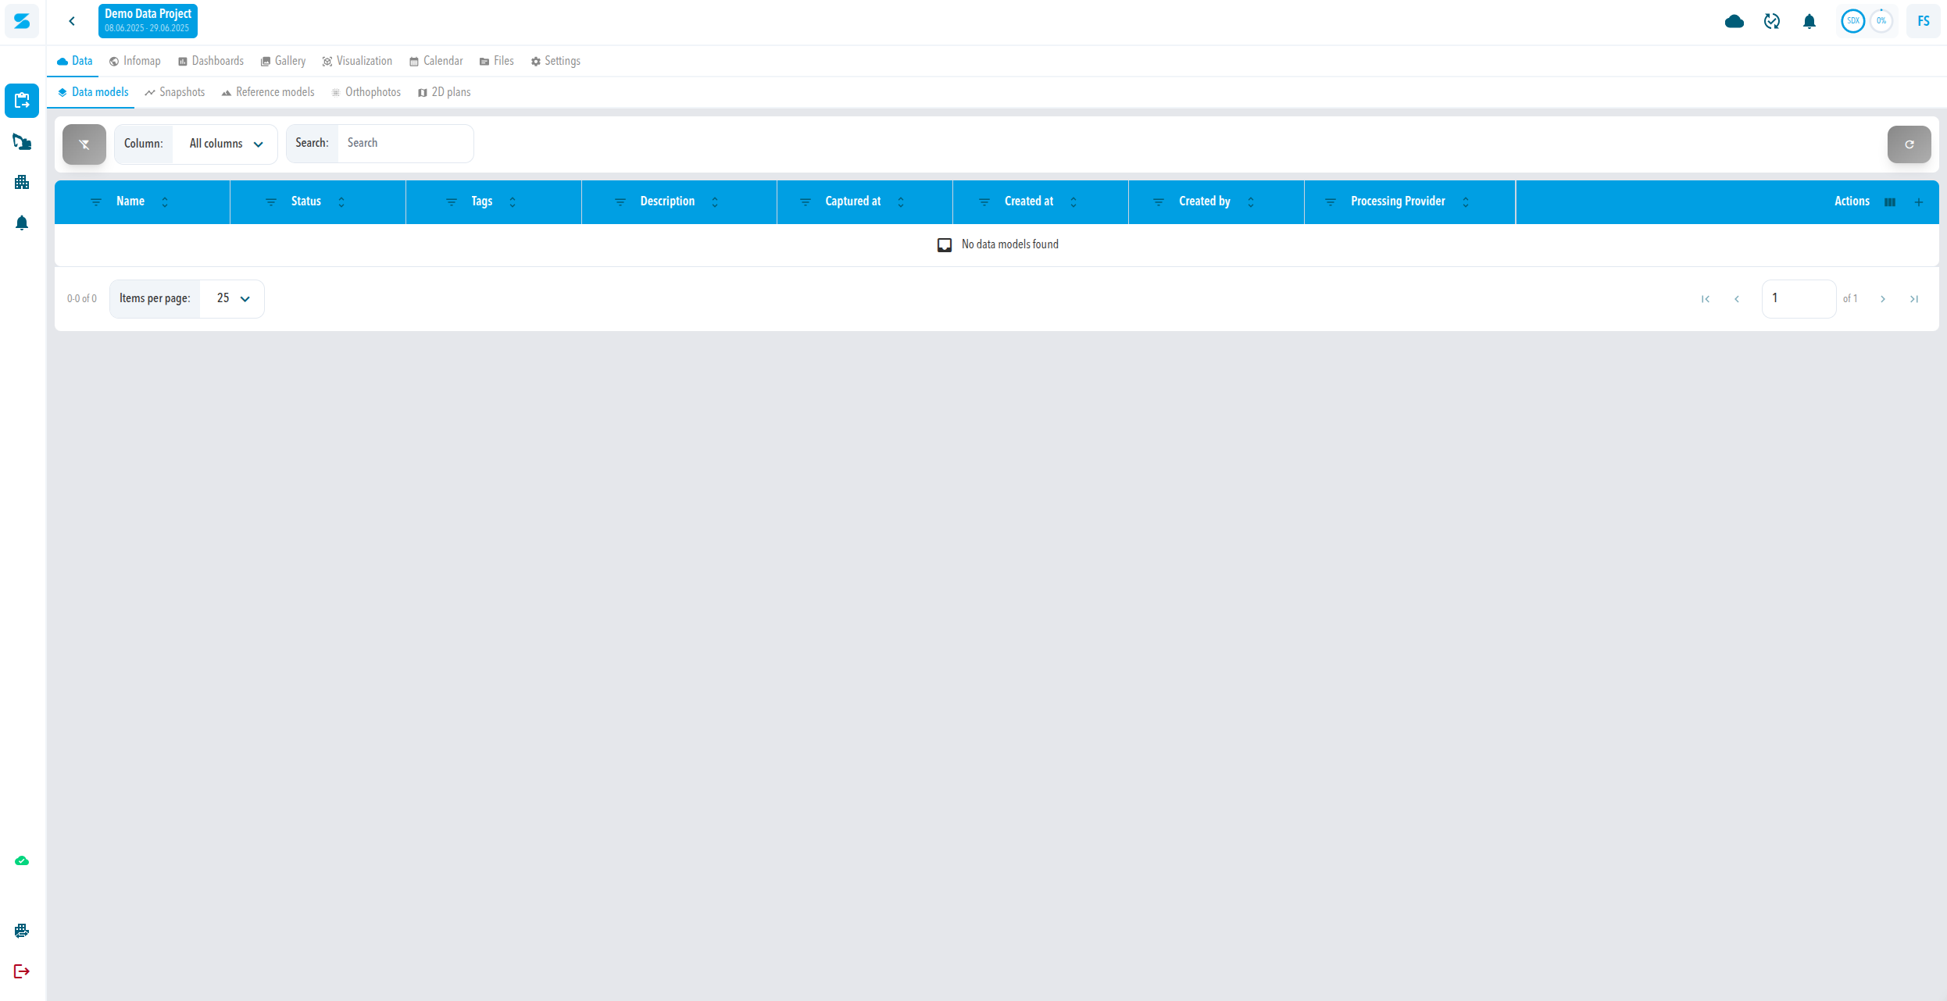The height and width of the screenshot is (1001, 1947).
Task: Sort by the Description column arrows
Action: tap(715, 202)
